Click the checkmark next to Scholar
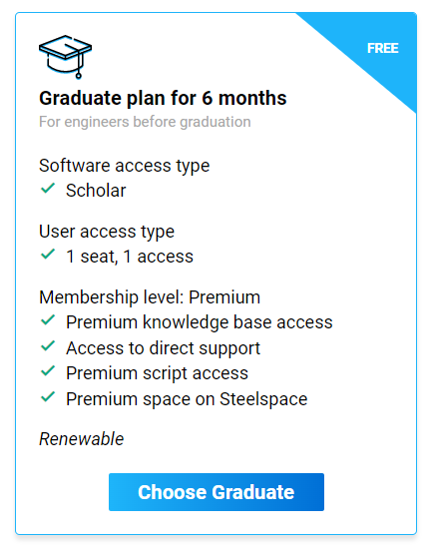The width and height of the screenshot is (431, 554). 48,189
